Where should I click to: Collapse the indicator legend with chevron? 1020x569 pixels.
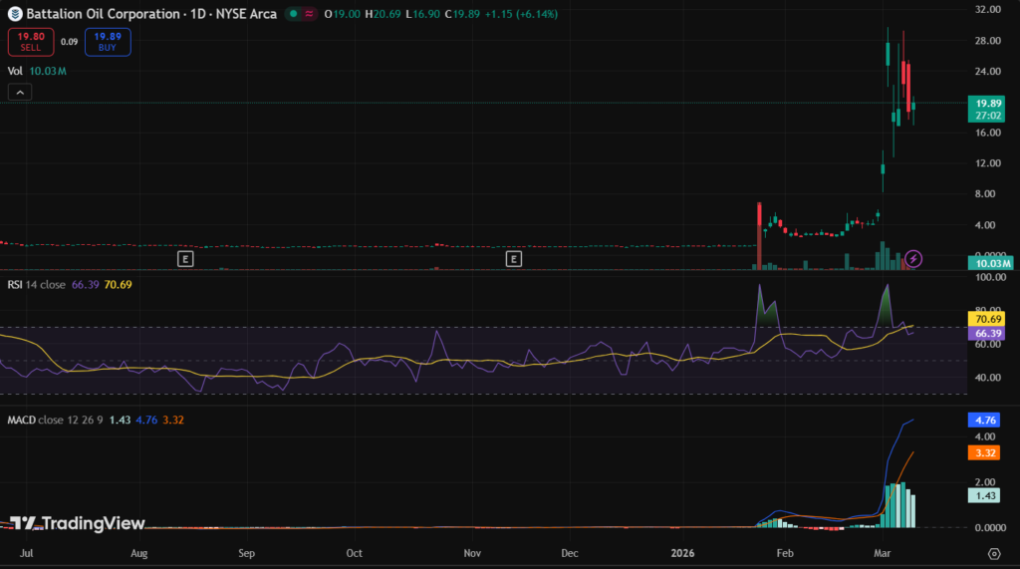tap(20, 92)
